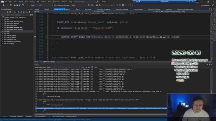Pin the userex.cpp tab
Screen dimensions: 216x121
(62, 9)
